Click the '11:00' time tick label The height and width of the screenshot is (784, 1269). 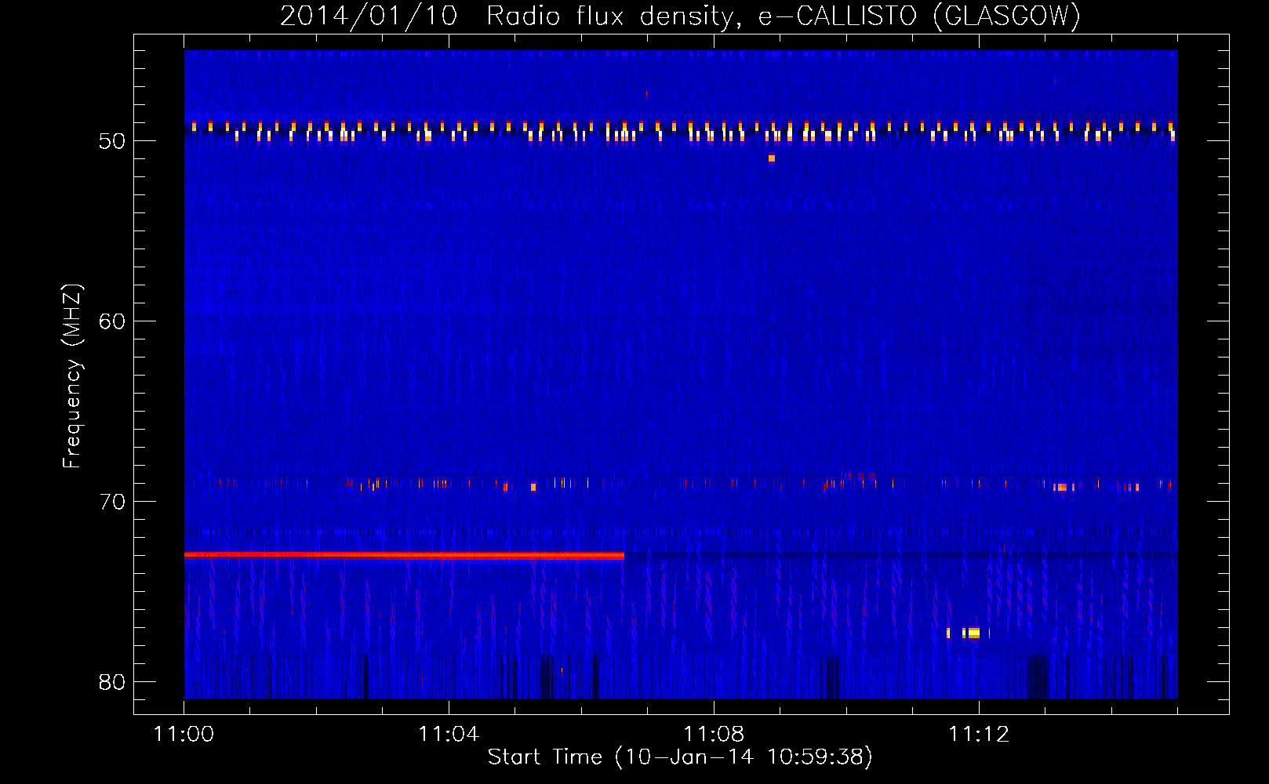click(x=184, y=735)
